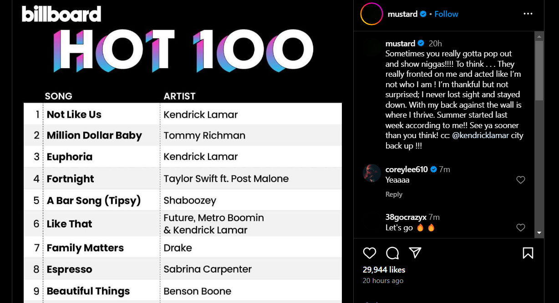This screenshot has width=559, height=303.
Task: Open coreylee610's avatar
Action: 371,173
